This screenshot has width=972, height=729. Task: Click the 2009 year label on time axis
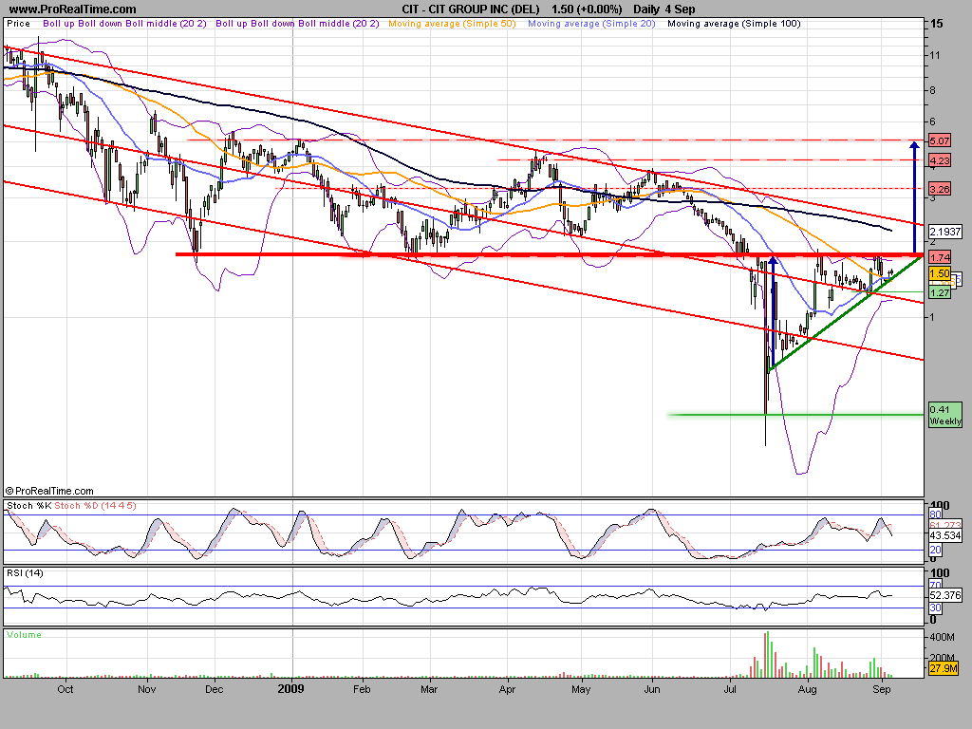(x=291, y=689)
